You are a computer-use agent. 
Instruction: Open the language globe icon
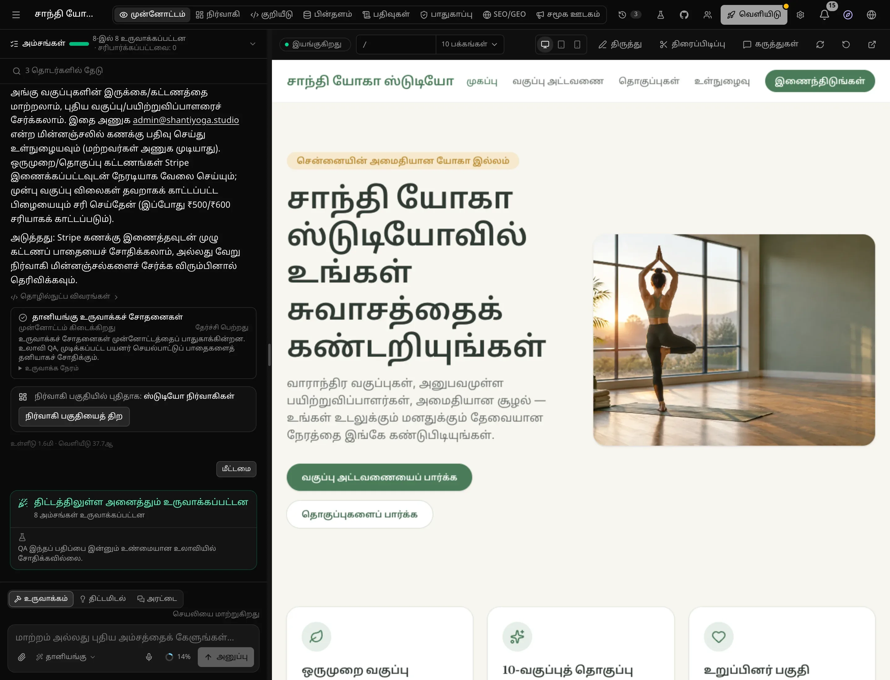pyautogui.click(x=871, y=15)
